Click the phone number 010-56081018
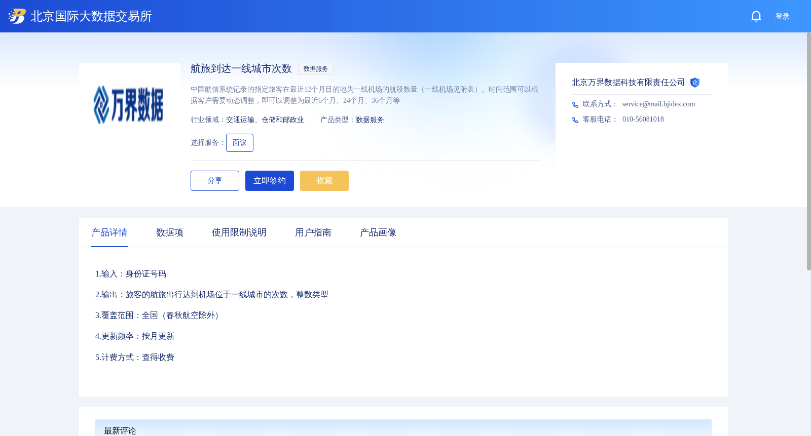This screenshot has width=811, height=436. [643, 120]
